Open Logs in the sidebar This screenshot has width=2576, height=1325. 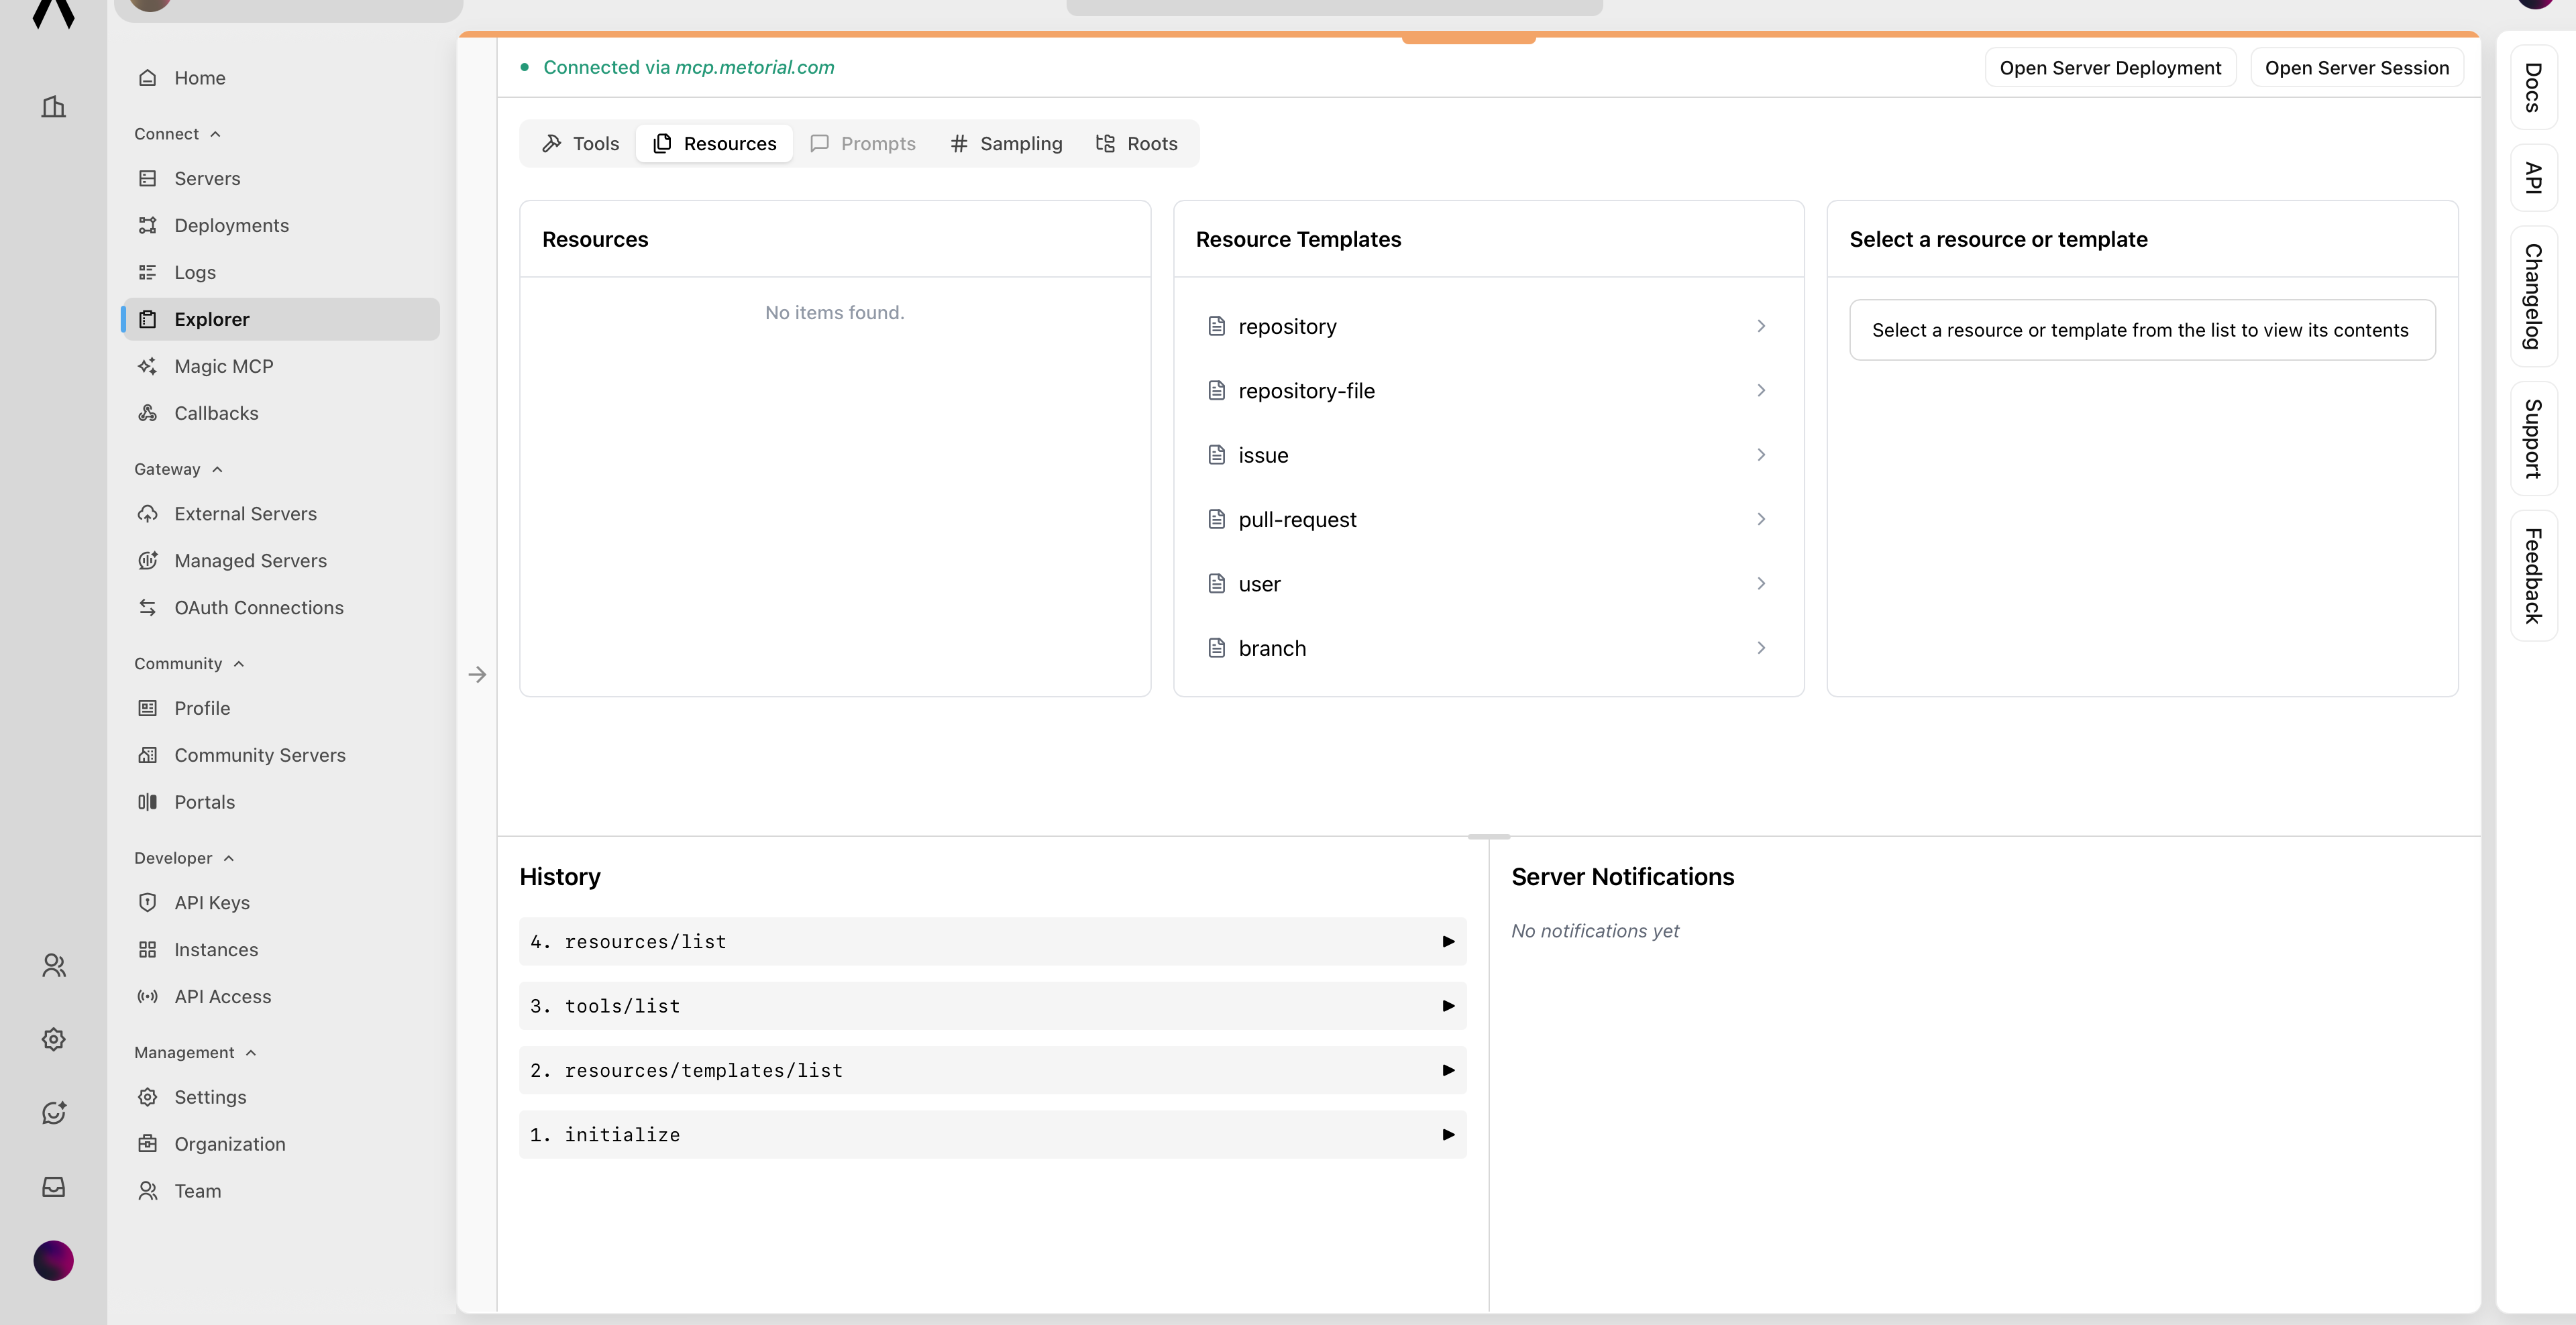[x=195, y=272]
